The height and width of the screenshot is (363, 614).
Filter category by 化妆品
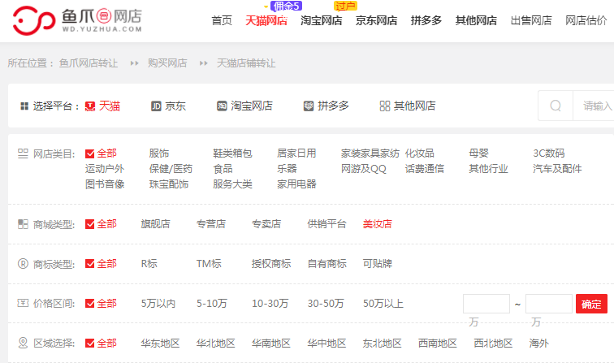click(x=419, y=153)
